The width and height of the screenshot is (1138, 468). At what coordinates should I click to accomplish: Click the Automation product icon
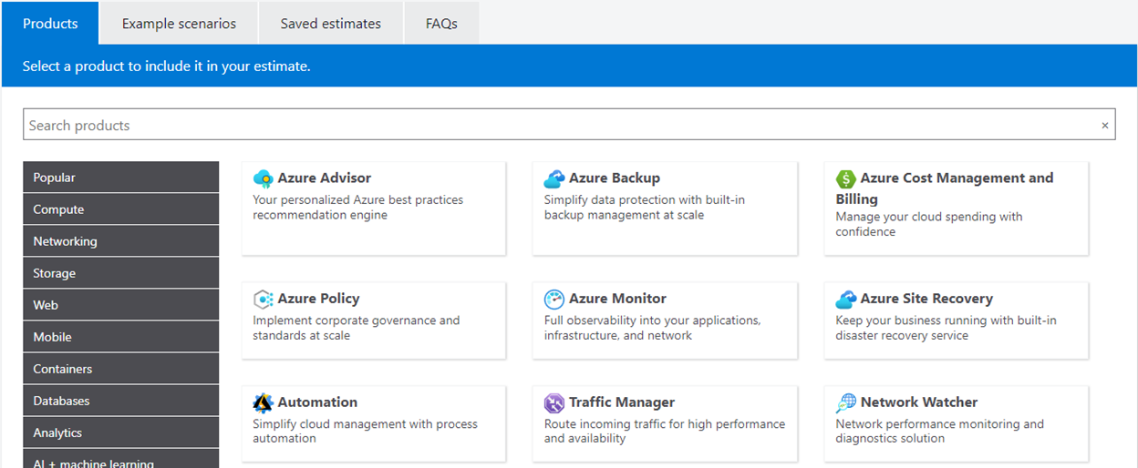[263, 402]
